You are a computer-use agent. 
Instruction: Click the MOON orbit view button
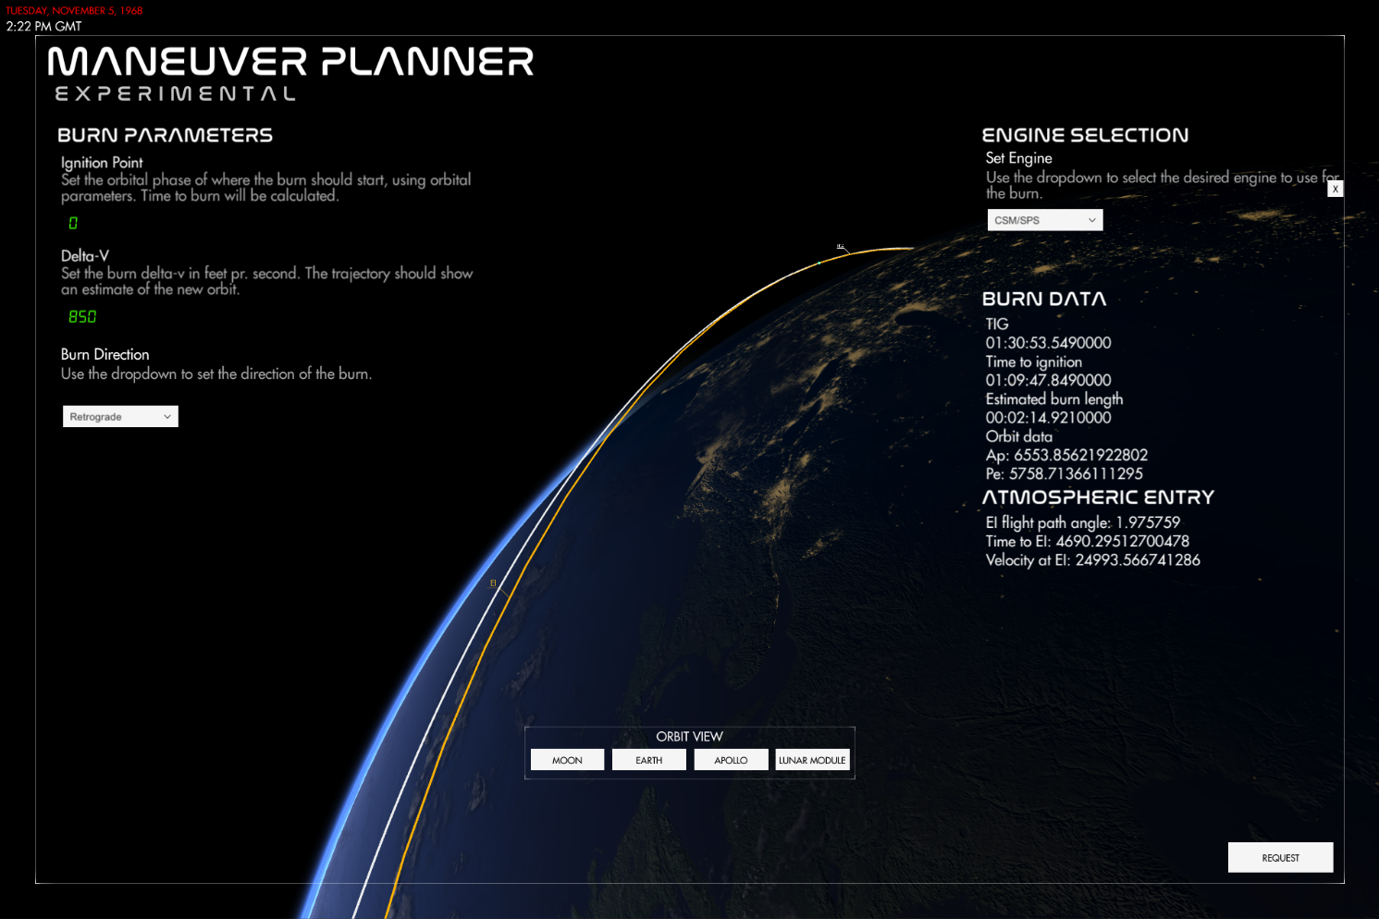(x=567, y=760)
